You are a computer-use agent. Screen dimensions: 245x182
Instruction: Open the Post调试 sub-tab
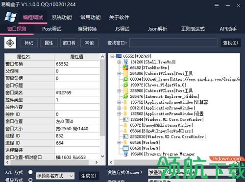click(52, 29)
